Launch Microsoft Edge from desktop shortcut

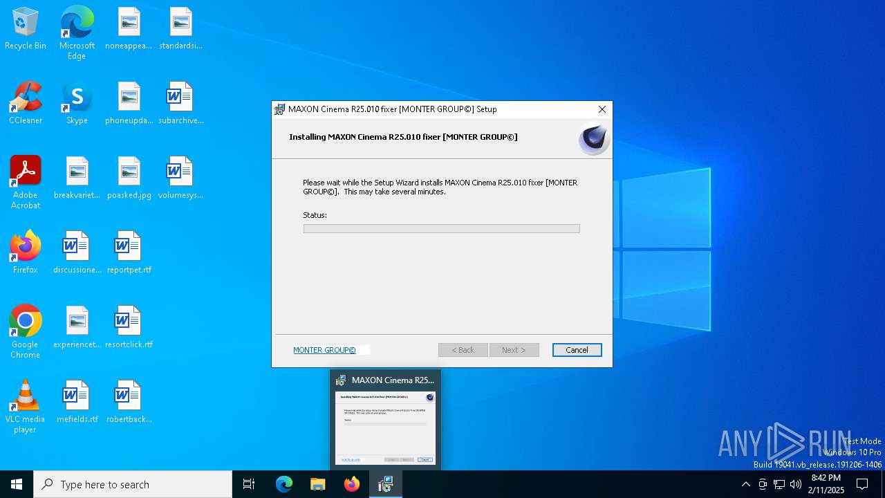(x=77, y=33)
